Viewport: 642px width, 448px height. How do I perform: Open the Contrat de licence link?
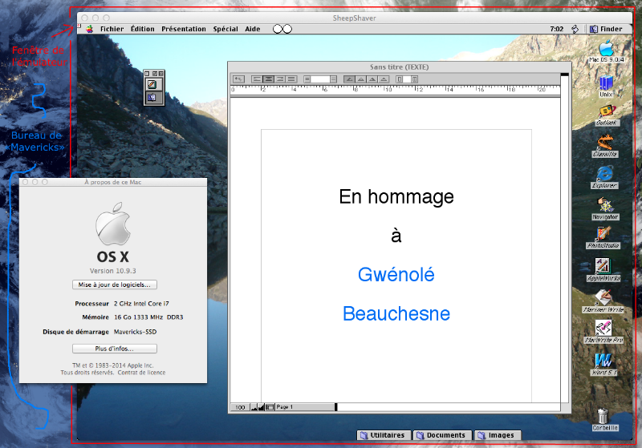142,373
